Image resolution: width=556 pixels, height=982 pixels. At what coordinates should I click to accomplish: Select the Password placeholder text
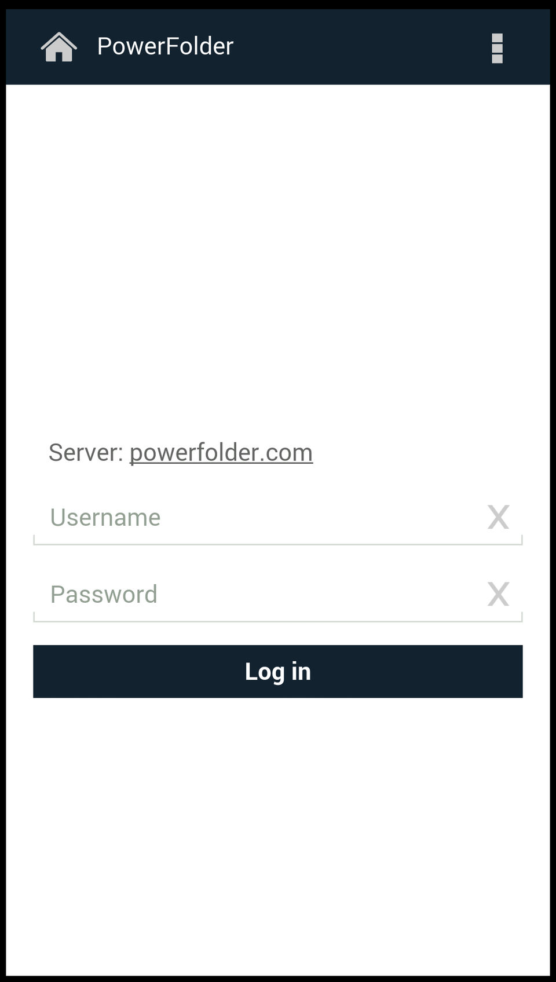click(104, 594)
